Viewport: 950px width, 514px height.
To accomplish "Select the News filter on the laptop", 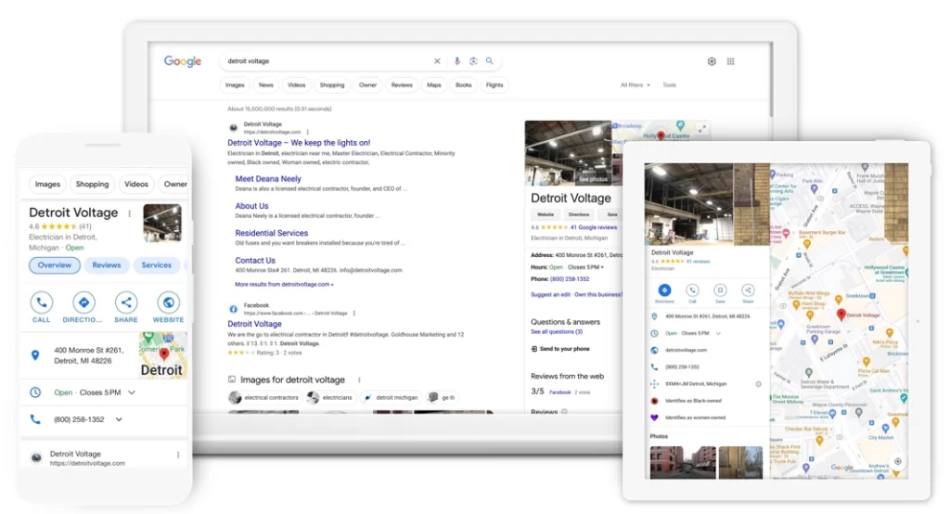I will coord(266,84).
